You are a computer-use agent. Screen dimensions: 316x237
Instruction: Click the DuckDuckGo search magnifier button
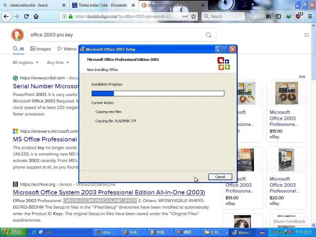[209, 35]
